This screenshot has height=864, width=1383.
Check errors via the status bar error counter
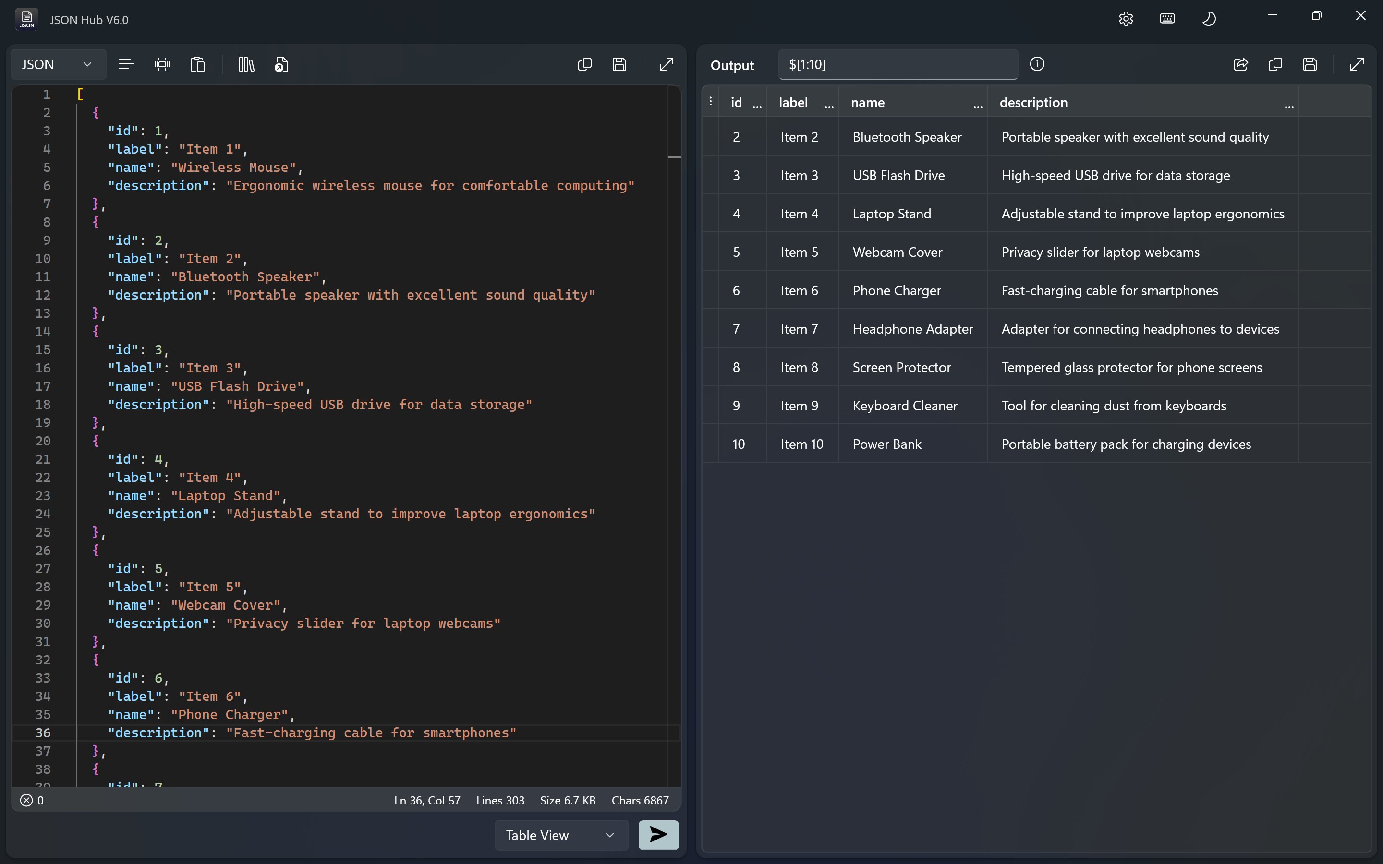pos(32,800)
